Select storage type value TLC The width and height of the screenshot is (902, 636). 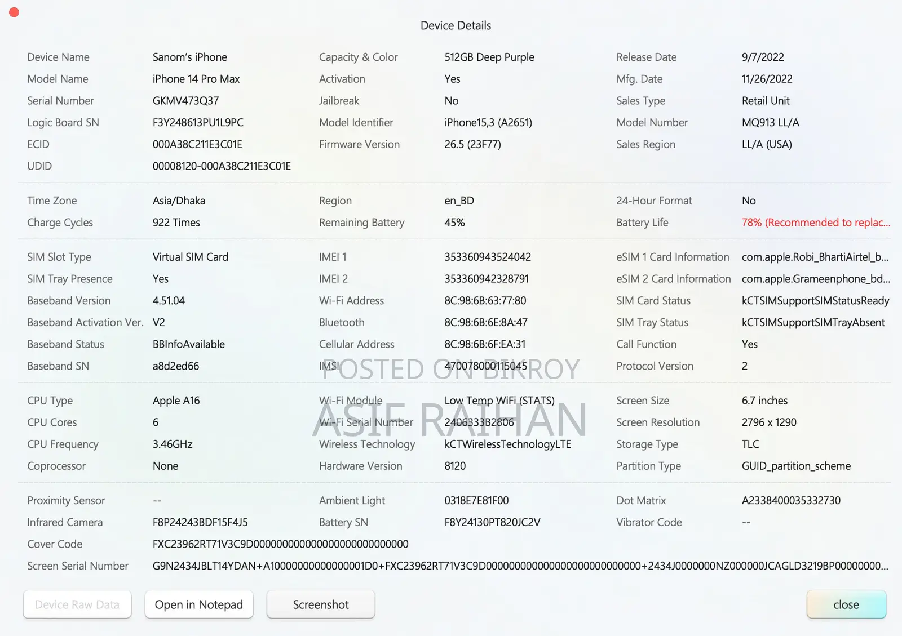click(x=750, y=444)
